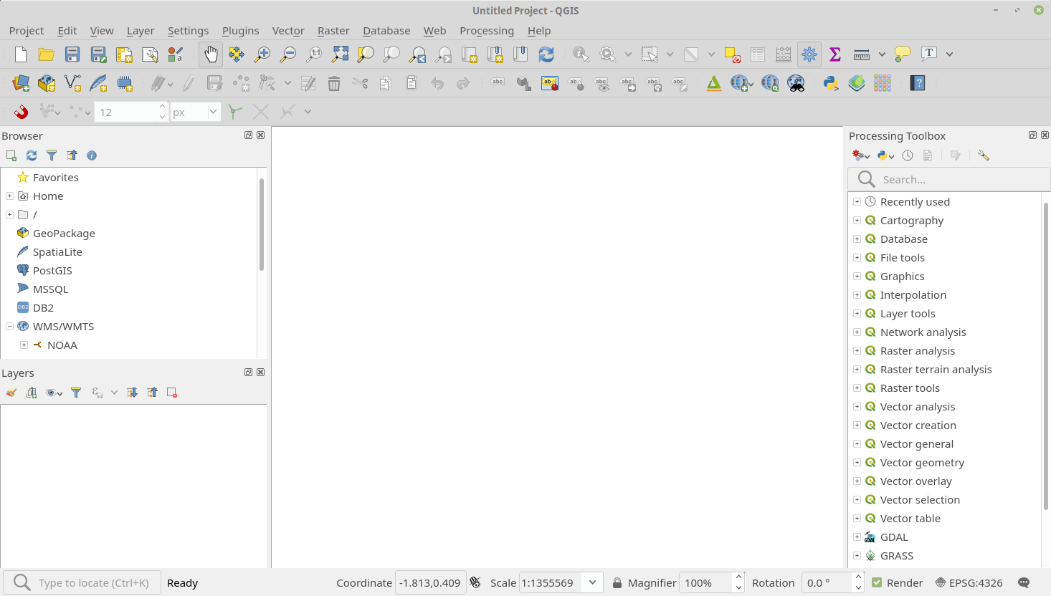Click the New Project icon
This screenshot has width=1051, height=596.
pos(21,54)
